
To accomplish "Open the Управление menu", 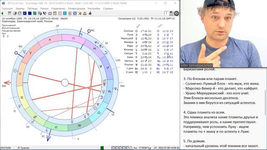I will [x=58, y=8].
